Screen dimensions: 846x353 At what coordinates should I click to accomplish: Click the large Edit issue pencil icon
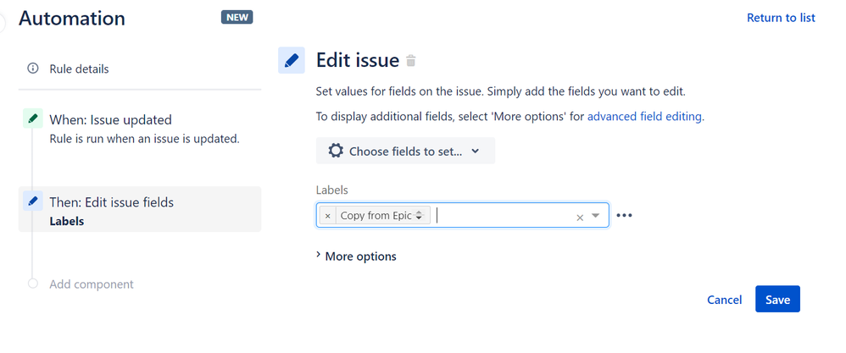tap(292, 60)
